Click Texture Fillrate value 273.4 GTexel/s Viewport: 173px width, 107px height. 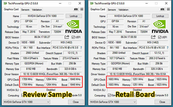71,58
